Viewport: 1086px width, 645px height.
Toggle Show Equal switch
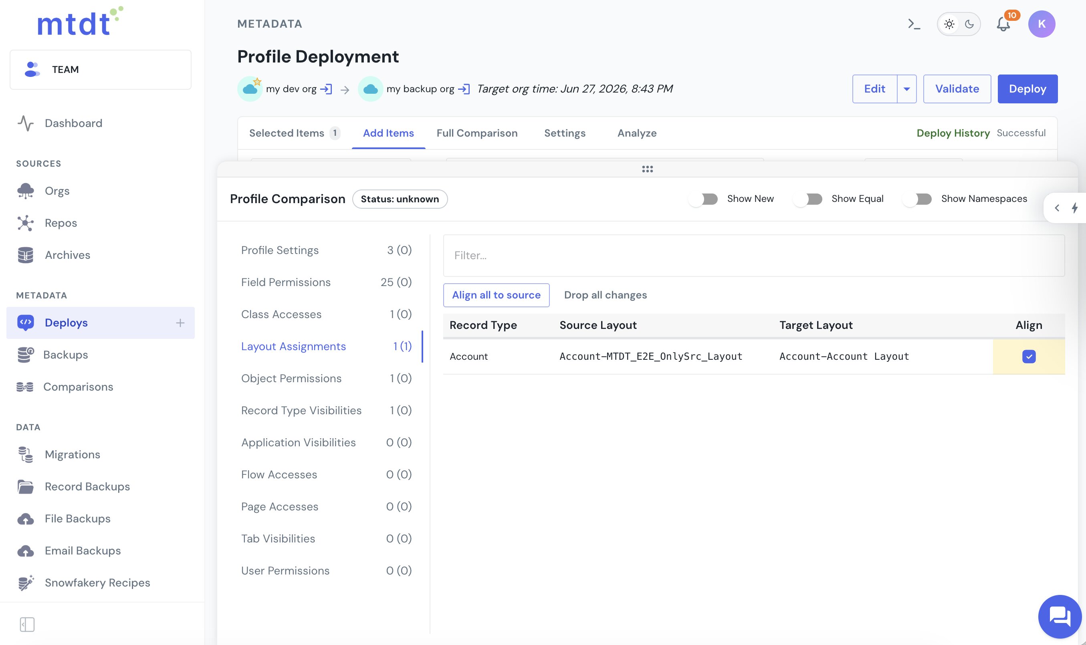[x=808, y=199]
